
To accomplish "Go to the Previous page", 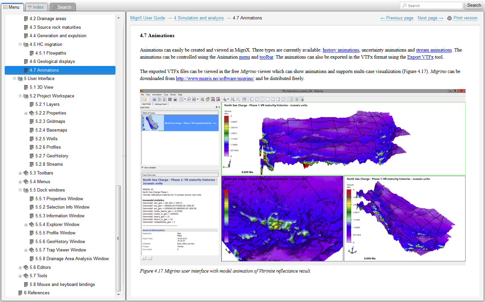I will [x=397, y=18].
